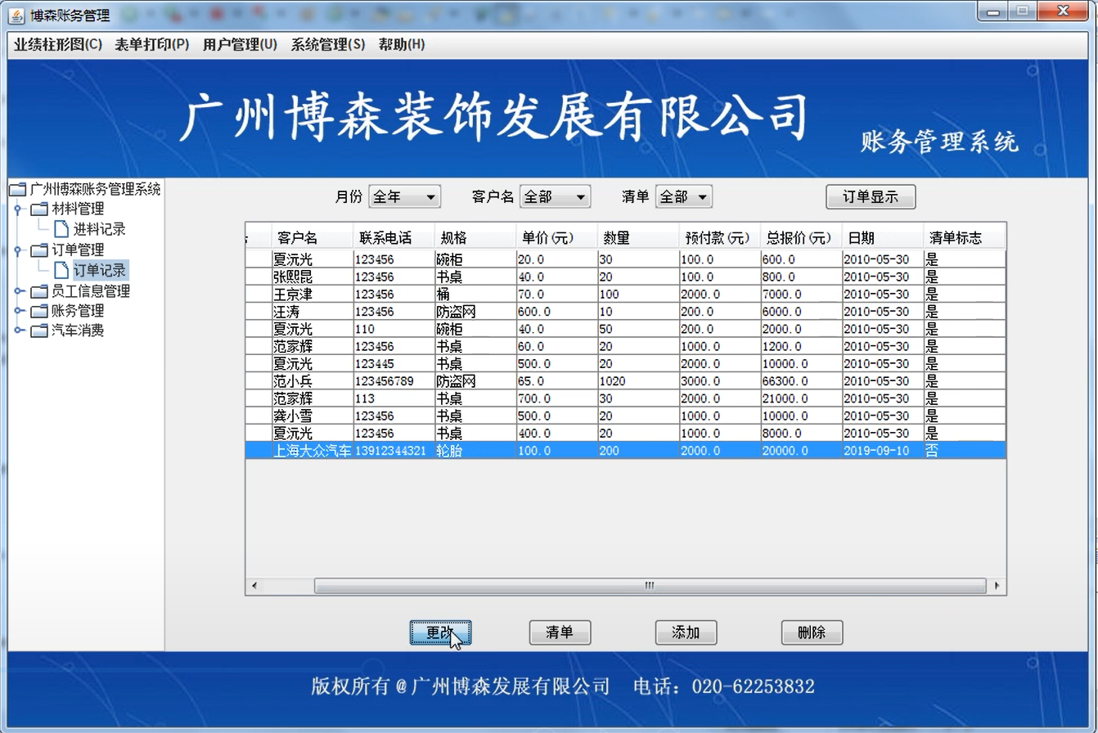Collapse the 材料管理 tree node handle
This screenshot has height=733, width=1098.
(x=19, y=209)
